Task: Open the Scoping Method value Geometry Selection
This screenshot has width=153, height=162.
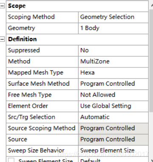Action: [113, 17]
